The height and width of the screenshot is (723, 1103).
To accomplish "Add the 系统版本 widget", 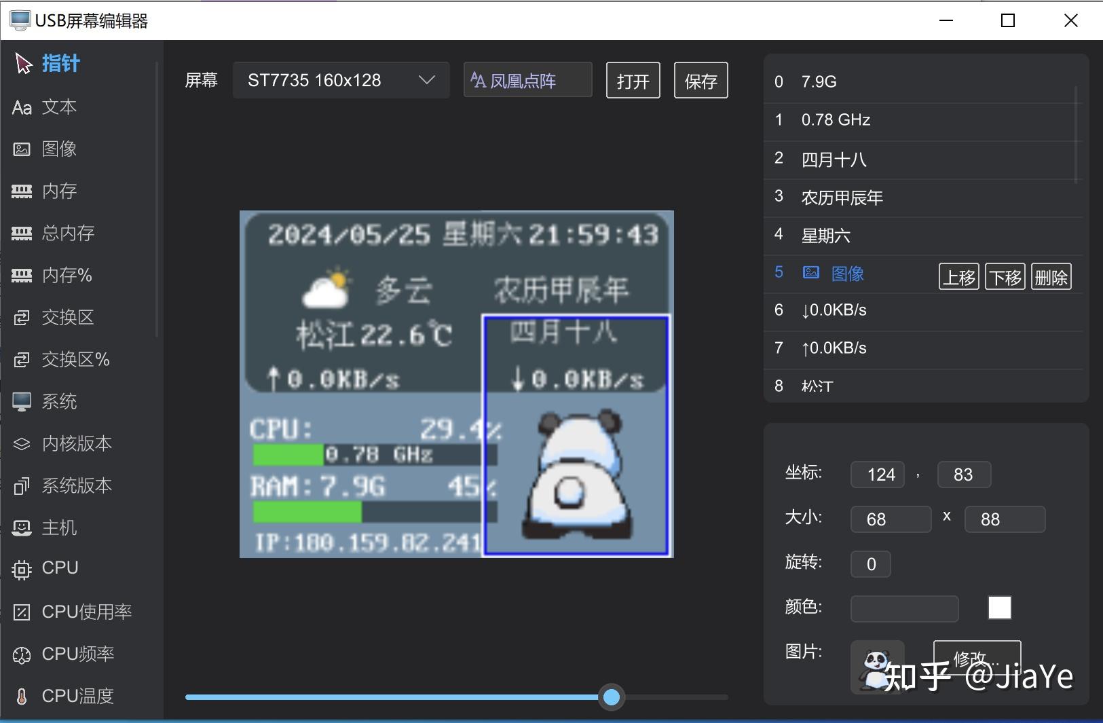I will 62,485.
